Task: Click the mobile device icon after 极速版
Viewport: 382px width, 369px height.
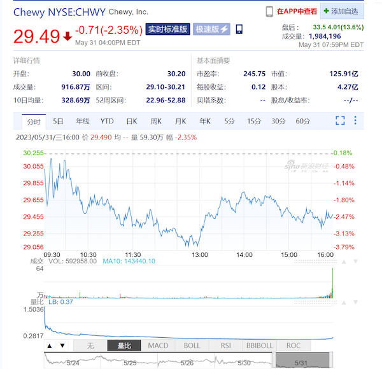Action: 239,29
